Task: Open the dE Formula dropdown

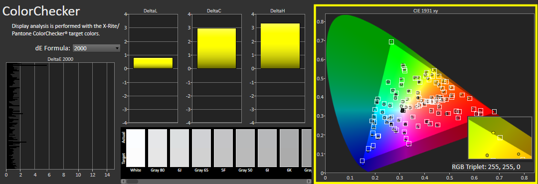Action: point(96,48)
